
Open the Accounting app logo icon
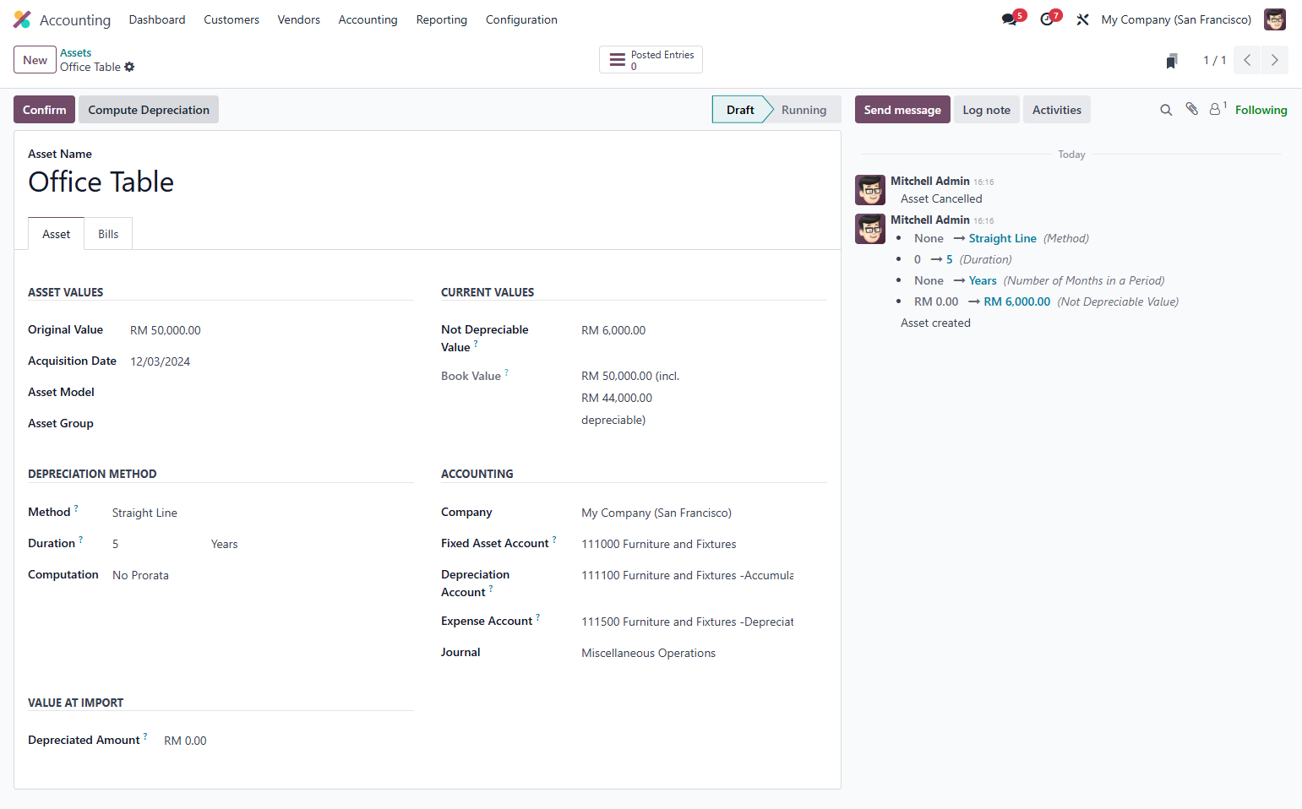pos(22,19)
